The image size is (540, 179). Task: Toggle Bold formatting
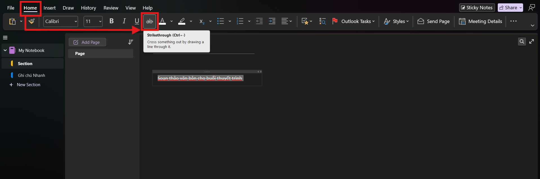[111, 21]
